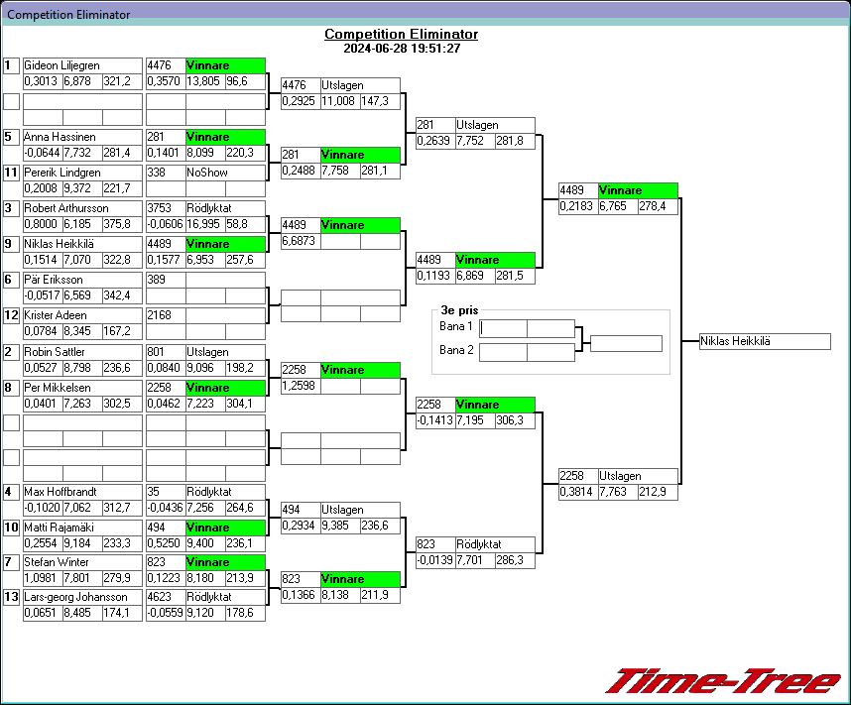
Task: Select the final winner field Niklas Heikkilä
Action: coord(764,342)
